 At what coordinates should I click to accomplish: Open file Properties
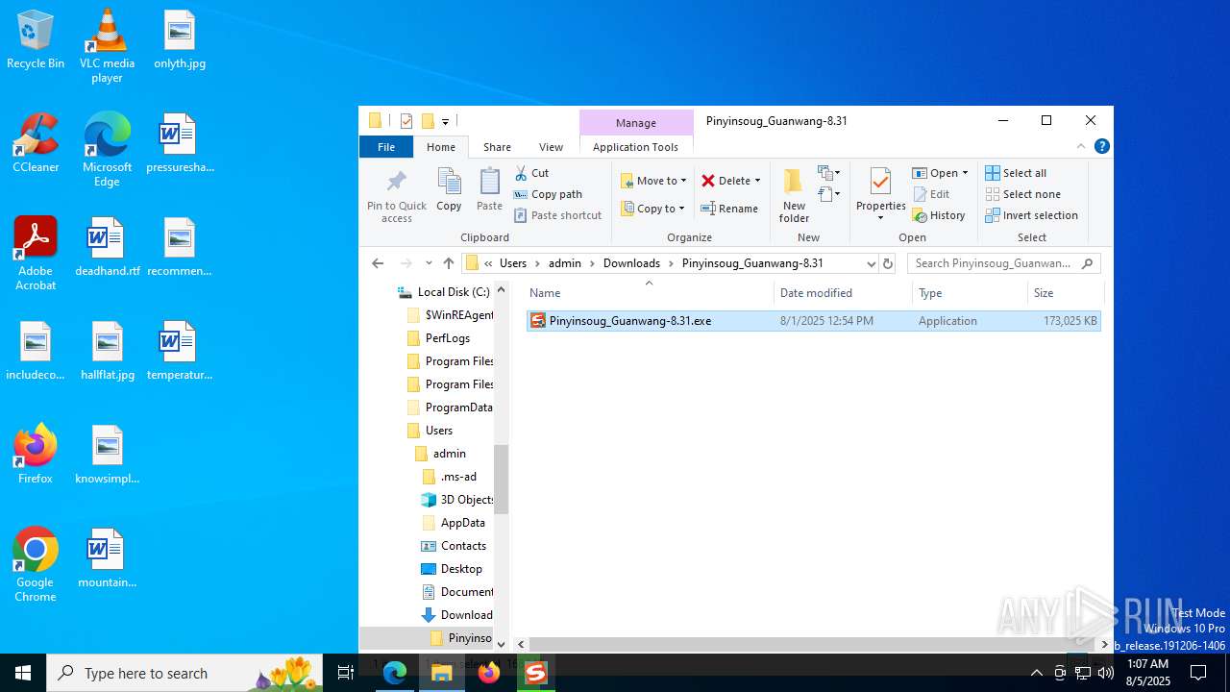[880, 194]
